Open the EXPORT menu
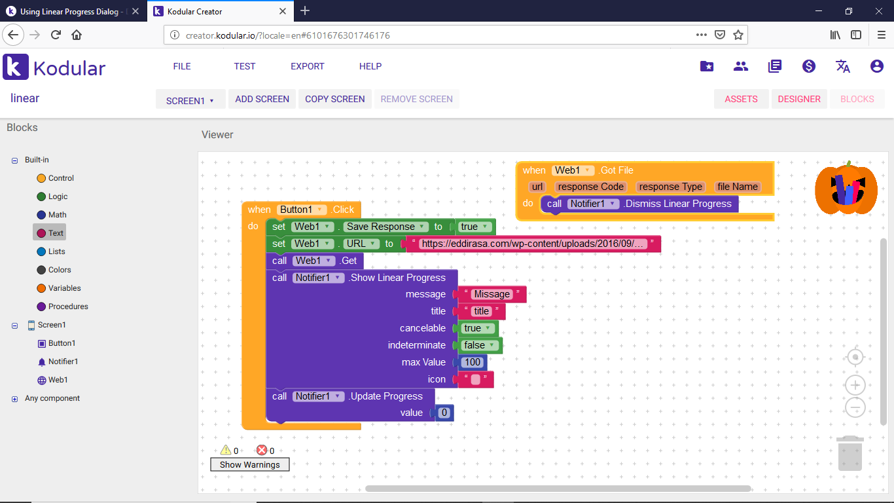Screen dimensions: 894x503 308,66
